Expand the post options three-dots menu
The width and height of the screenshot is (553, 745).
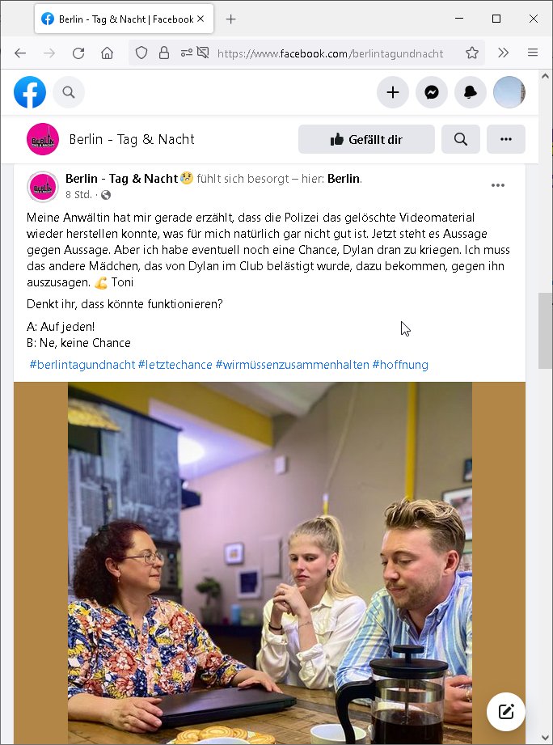(498, 185)
